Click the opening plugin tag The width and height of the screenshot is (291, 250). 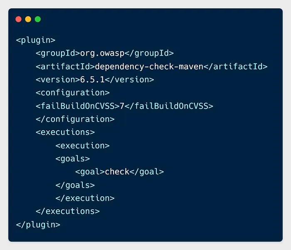36,40
